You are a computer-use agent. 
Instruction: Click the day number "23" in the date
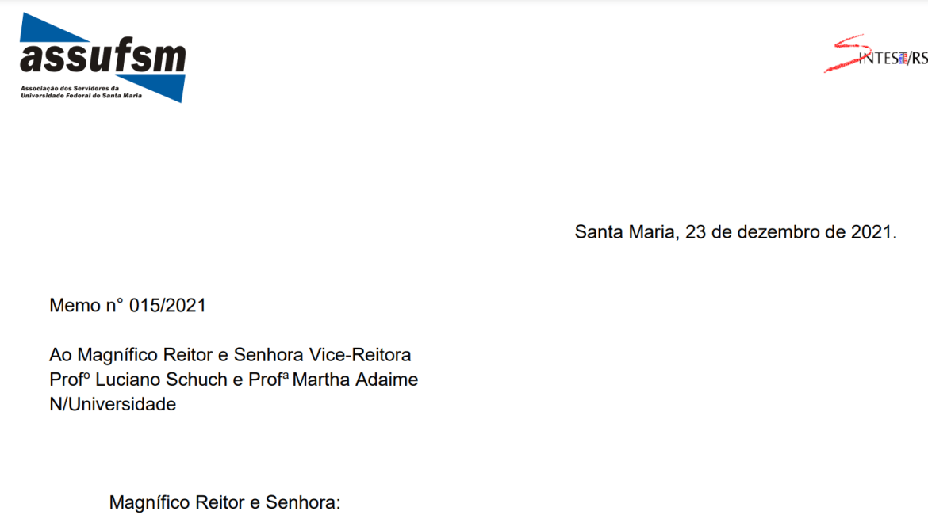tap(696, 233)
